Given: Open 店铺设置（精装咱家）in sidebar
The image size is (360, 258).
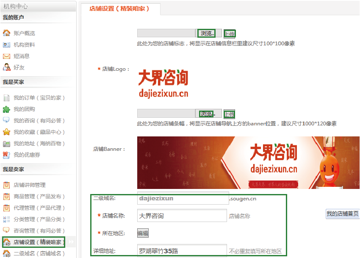Looking at the screenshot, I should coord(39,242).
